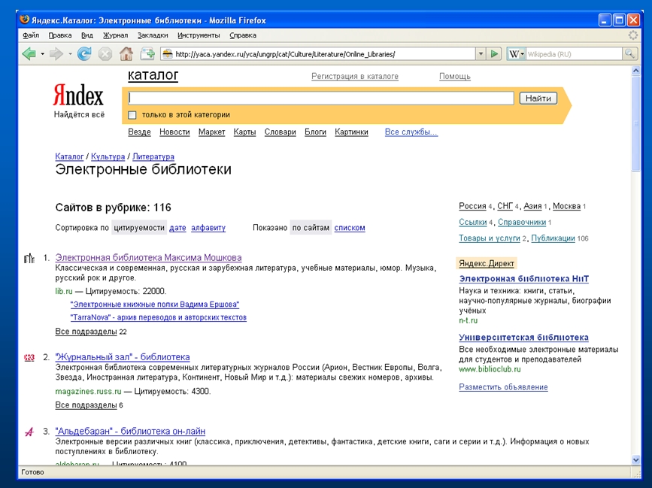Click in the Yandex catalog search field
Image resolution: width=652 pixels, height=488 pixels.
[321, 98]
